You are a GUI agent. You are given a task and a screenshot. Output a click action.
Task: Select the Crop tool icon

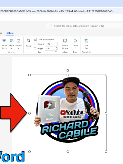tap(28, 40)
